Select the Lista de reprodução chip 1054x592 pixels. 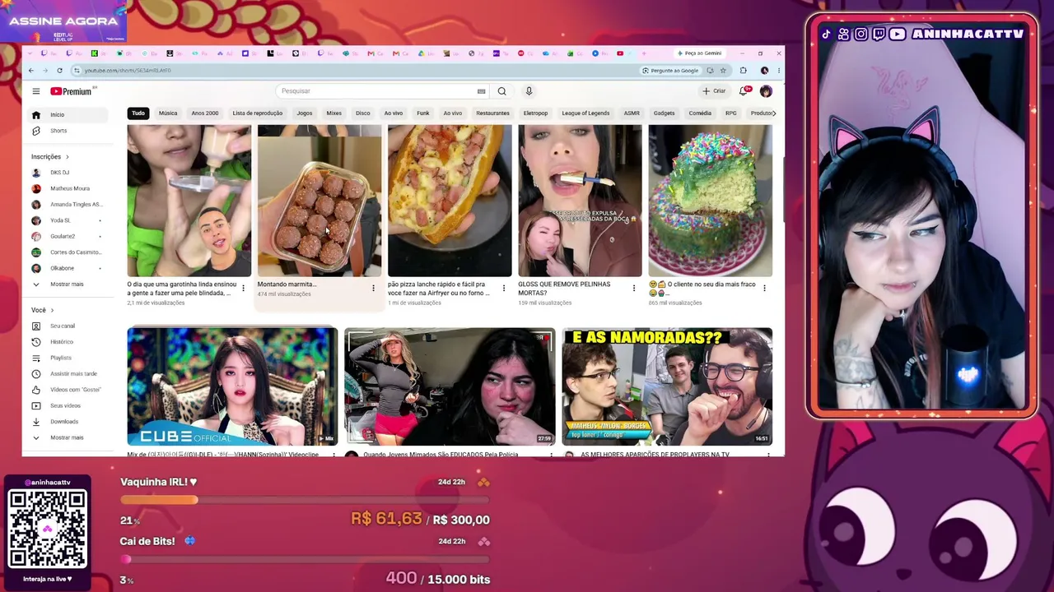[x=258, y=113]
